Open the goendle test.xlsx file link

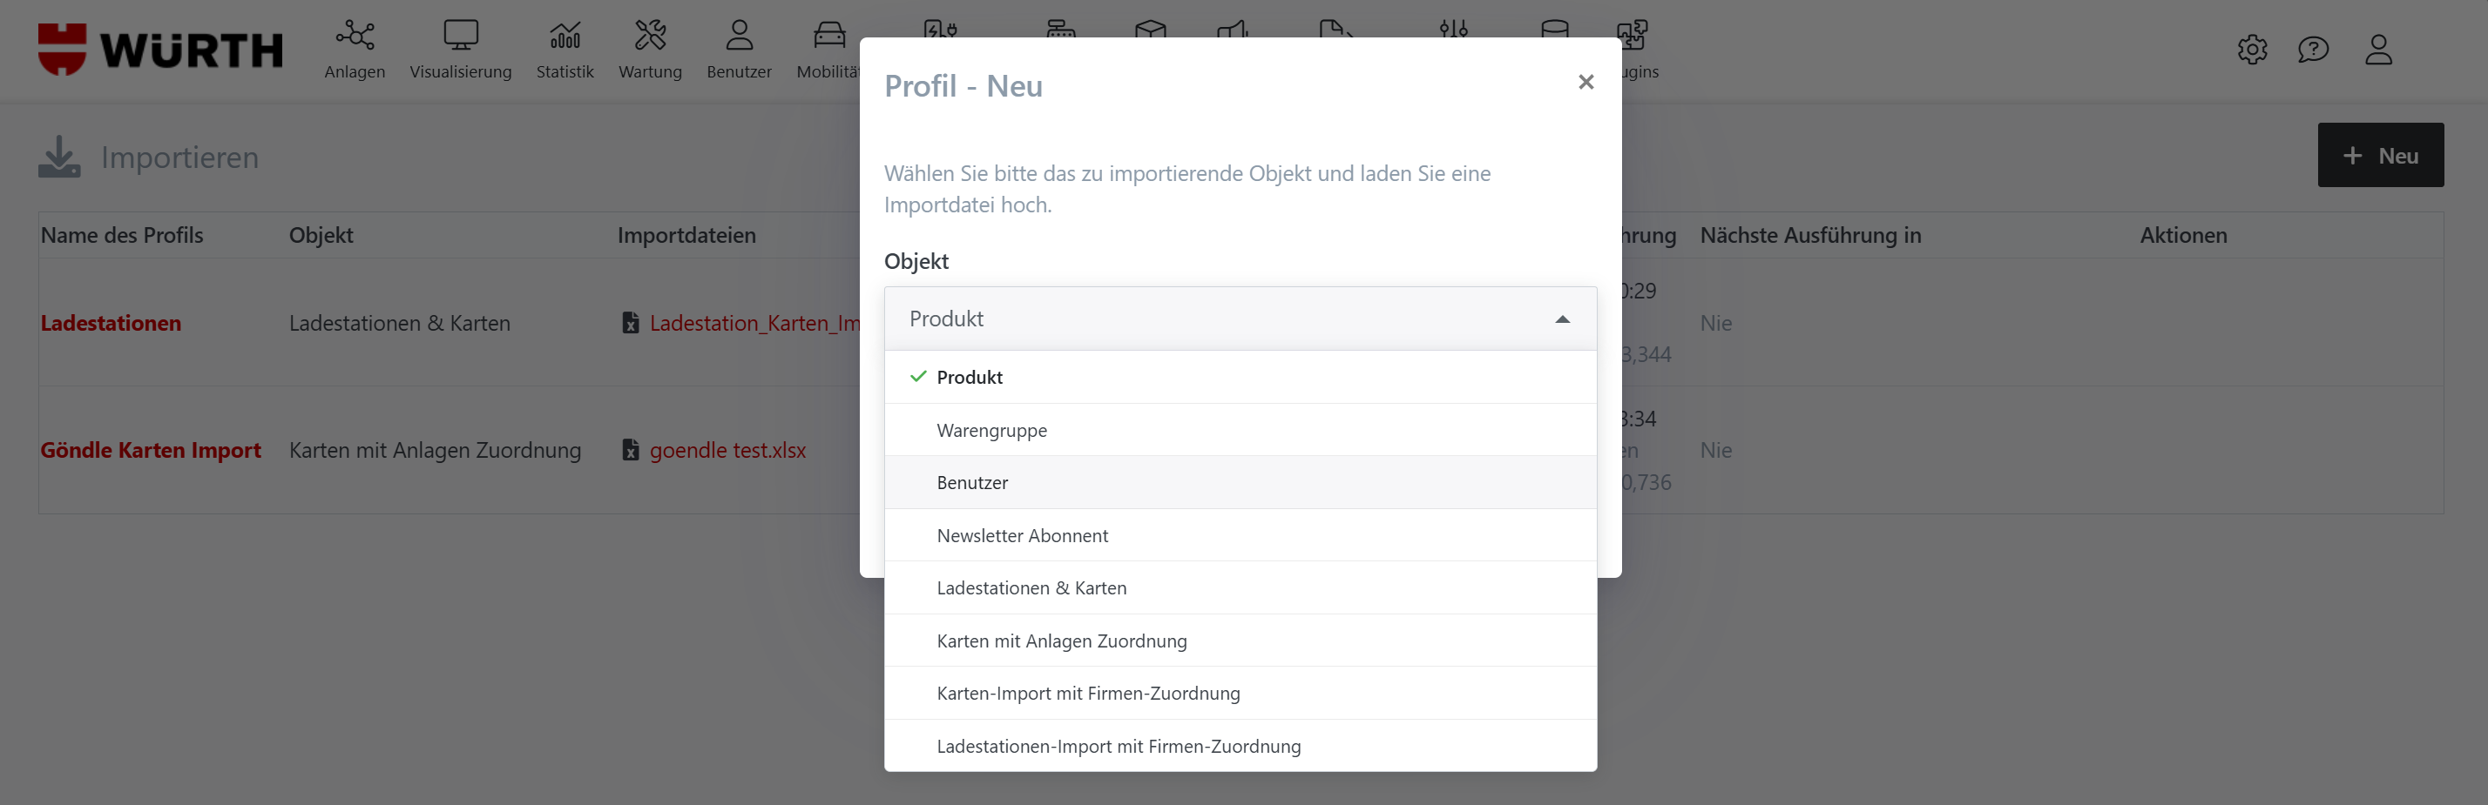727,450
